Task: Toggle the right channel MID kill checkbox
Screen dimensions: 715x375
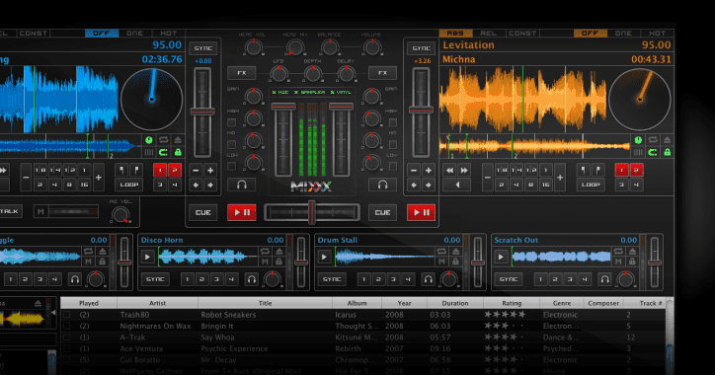Action: 393,144
